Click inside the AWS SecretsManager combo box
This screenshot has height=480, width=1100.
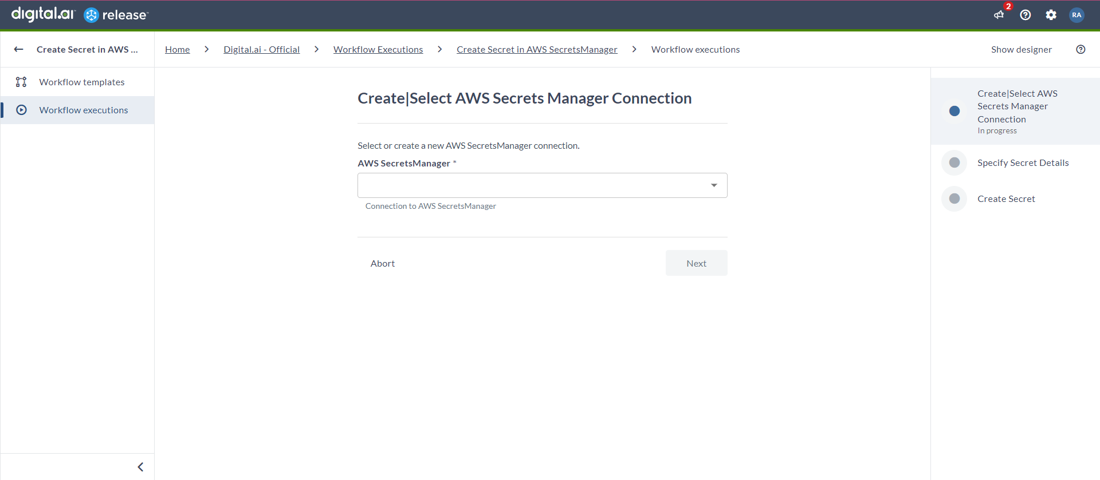[542, 185]
